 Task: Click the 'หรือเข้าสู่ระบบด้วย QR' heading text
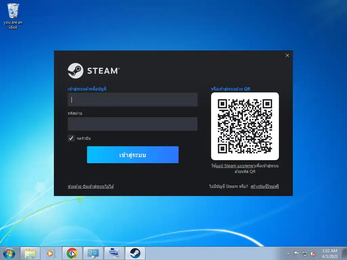point(230,89)
